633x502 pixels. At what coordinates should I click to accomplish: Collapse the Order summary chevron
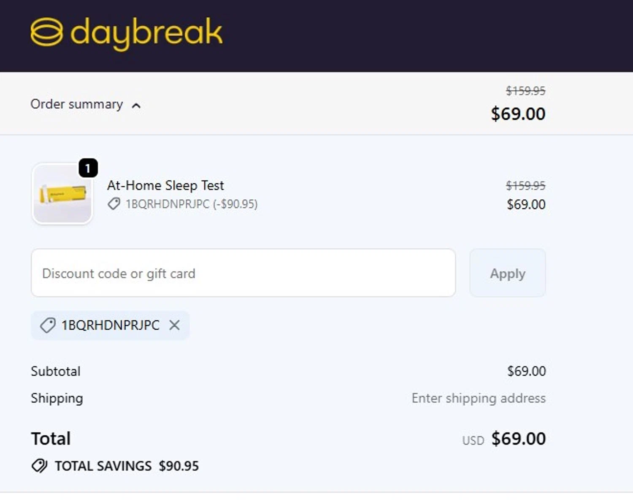(136, 106)
